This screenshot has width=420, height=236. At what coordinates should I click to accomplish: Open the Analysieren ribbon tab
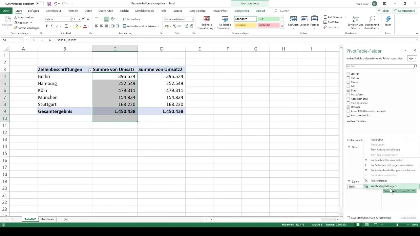click(241, 10)
